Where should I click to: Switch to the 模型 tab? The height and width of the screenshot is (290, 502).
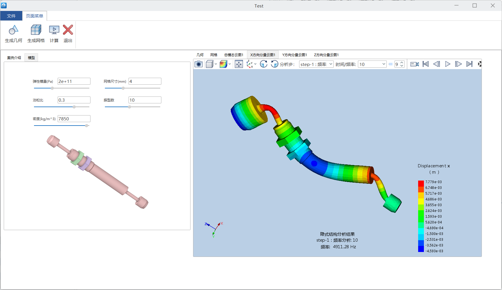click(31, 58)
